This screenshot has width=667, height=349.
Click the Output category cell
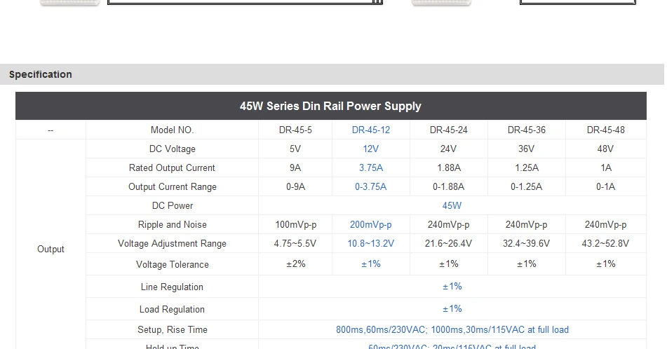click(x=50, y=249)
